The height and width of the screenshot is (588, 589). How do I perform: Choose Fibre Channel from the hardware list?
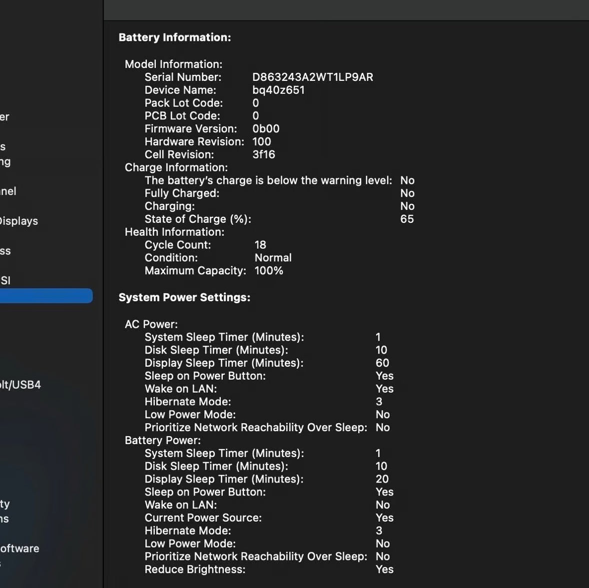click(x=8, y=191)
